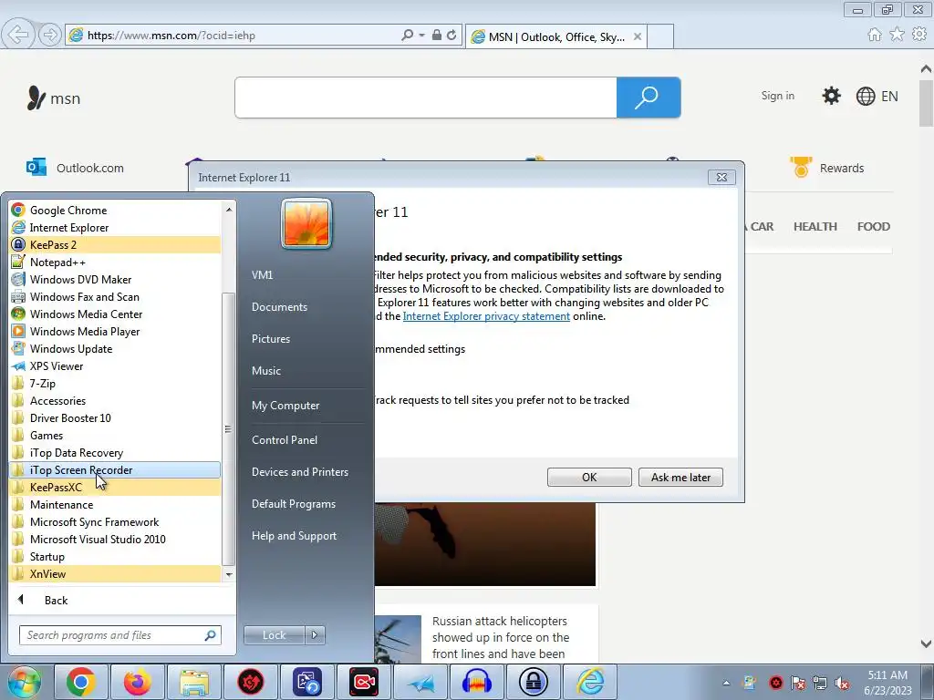Expand the Maintenance folder
Screen dimensions: 934x700
(x=115, y=504)
